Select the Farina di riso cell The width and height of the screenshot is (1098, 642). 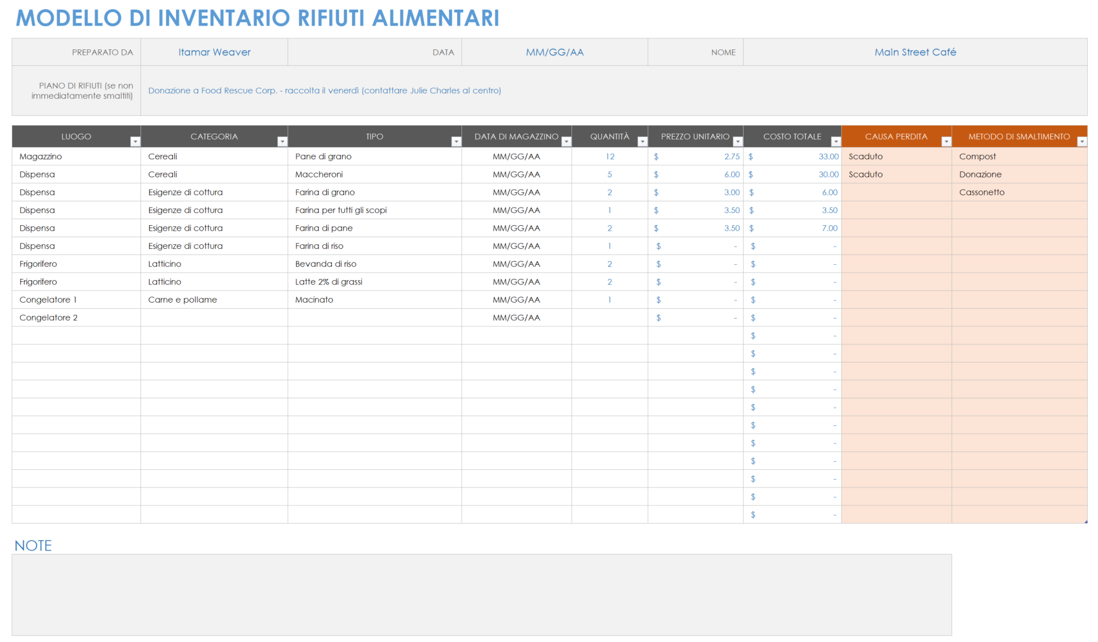[x=375, y=246]
